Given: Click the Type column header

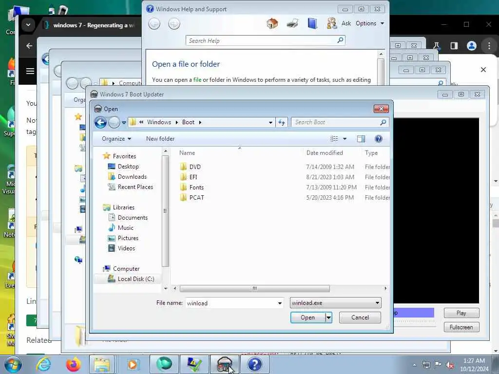Looking at the screenshot, I should click(x=371, y=153).
